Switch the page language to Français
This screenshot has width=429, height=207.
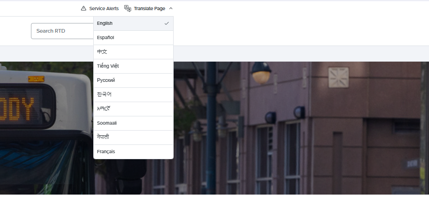(133, 152)
